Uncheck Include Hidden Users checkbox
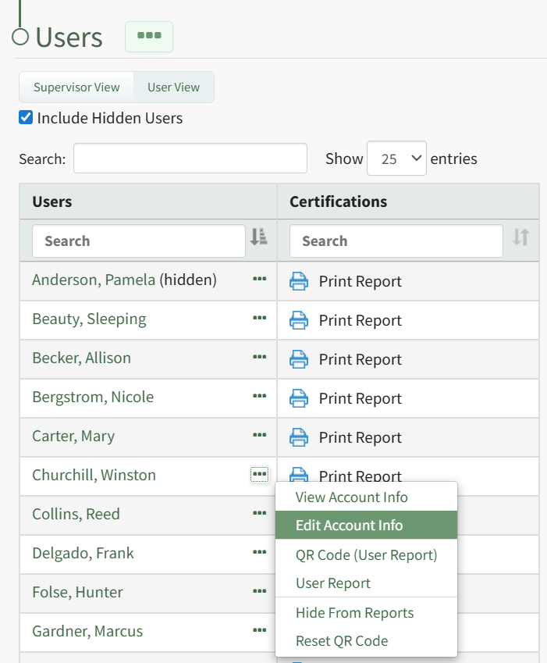Image resolution: width=547 pixels, height=663 pixels. coord(26,118)
